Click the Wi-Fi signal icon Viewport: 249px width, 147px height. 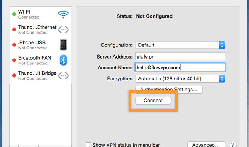tap(63, 14)
